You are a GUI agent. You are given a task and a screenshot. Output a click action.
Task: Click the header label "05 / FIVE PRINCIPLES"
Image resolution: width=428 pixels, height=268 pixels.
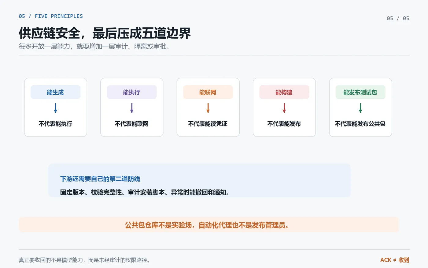51,16
